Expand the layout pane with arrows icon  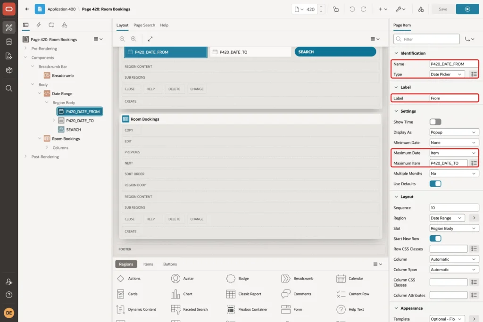point(150,39)
